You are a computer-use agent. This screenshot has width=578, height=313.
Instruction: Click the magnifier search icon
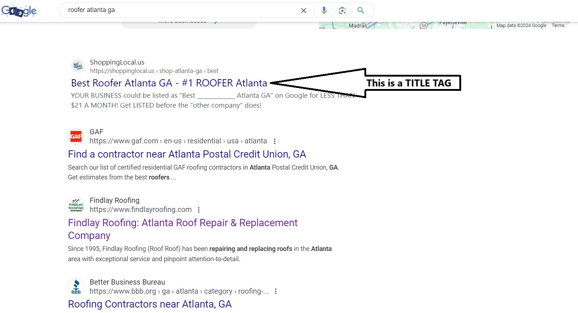click(x=361, y=10)
